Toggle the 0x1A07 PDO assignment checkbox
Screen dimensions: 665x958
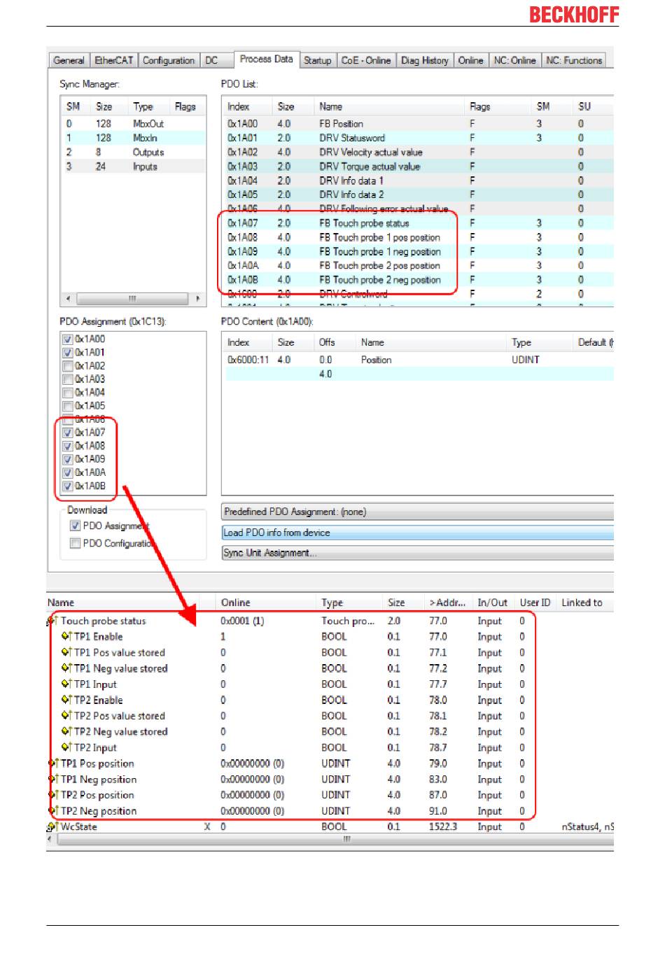(x=68, y=432)
